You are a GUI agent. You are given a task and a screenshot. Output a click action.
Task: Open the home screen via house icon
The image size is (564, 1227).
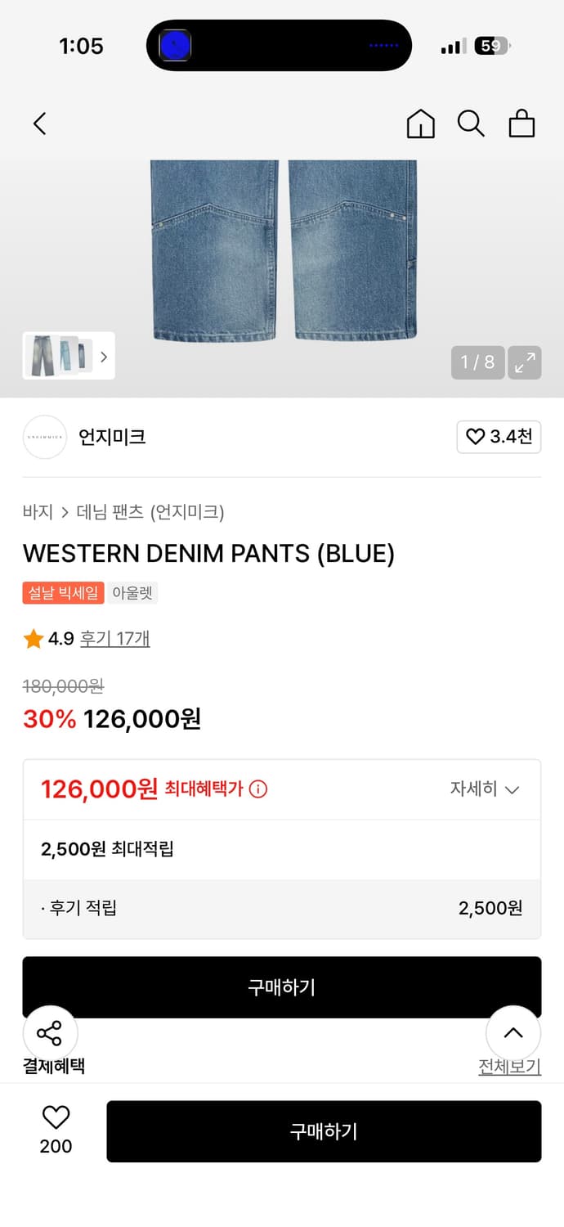pos(420,124)
